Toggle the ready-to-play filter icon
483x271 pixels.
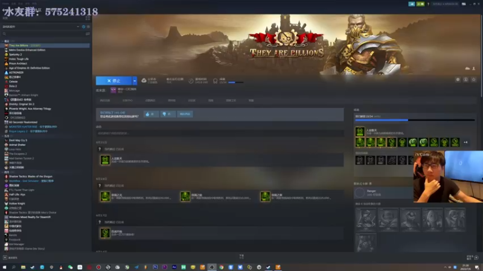pos(88,26)
